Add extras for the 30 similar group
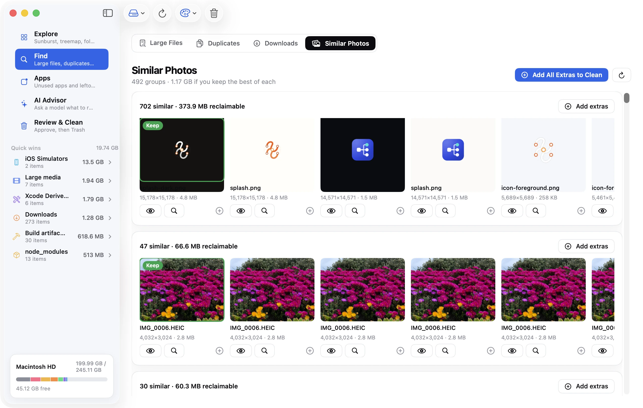Screen dimensions: 643x408 (586, 386)
